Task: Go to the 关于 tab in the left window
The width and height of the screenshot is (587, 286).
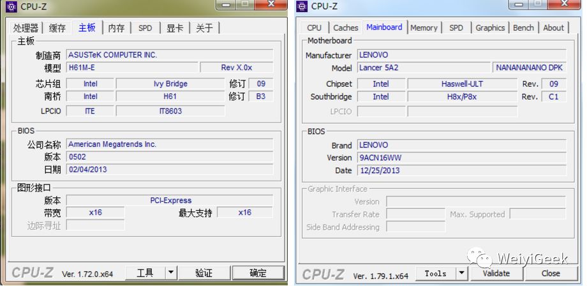Action: point(204,28)
